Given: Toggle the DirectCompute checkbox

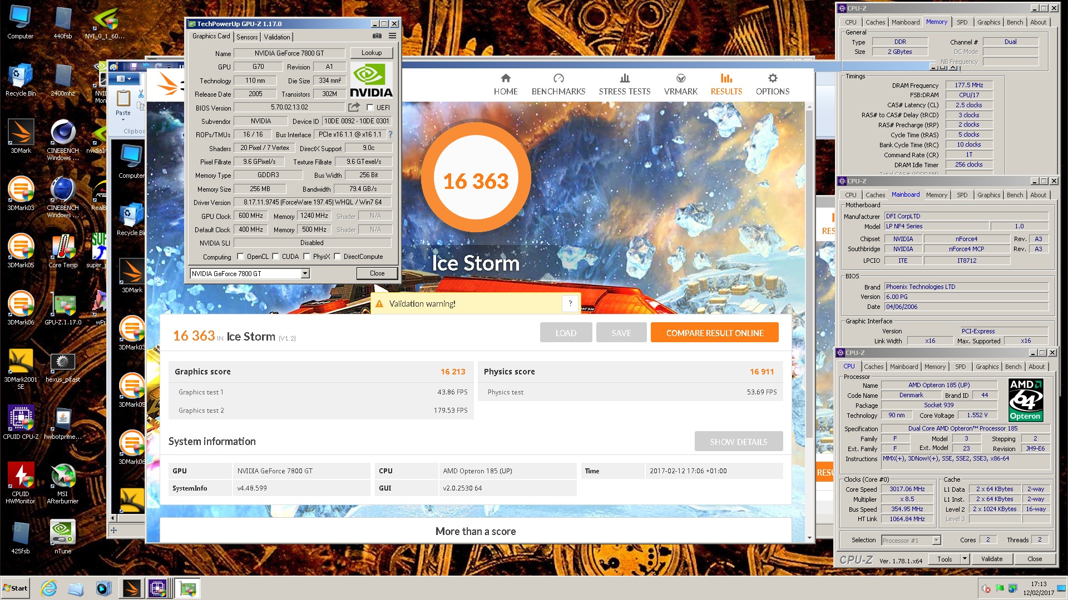Looking at the screenshot, I should pyautogui.click(x=337, y=256).
